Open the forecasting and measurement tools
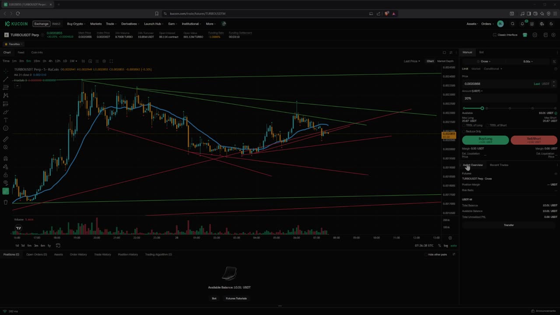Screen dimensions: 560x315 6,104
